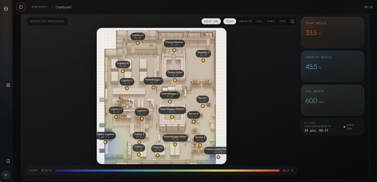
Task: Select the Esterno Cabina Elet sensor marker
Action: (218, 157)
